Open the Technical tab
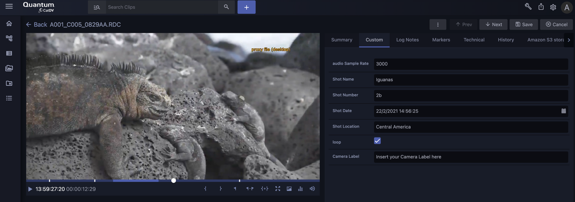The width and height of the screenshot is (575, 202). (x=474, y=40)
